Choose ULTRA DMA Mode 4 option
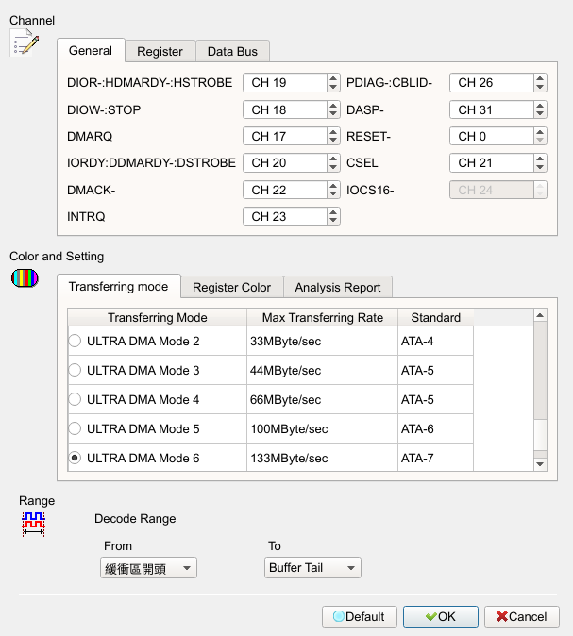 pyautogui.click(x=75, y=399)
